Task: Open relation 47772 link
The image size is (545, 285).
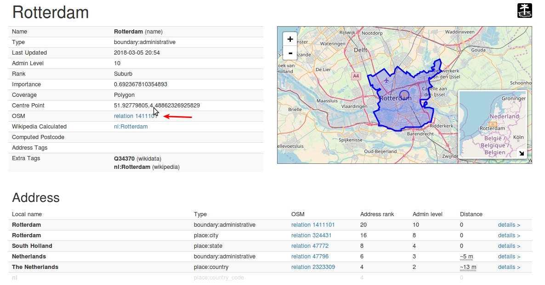Action: click(310, 246)
